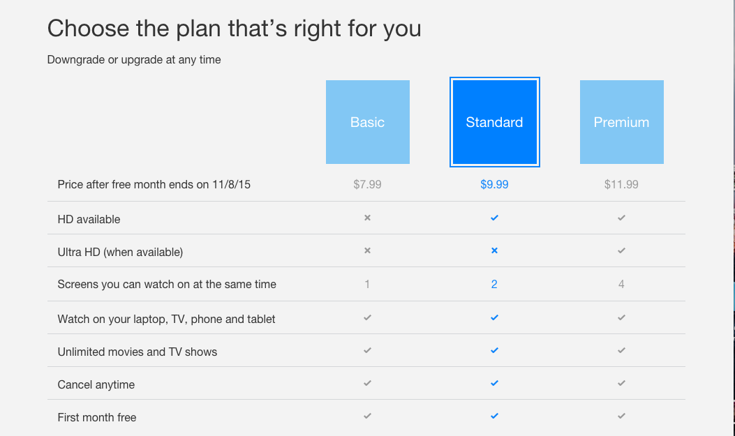This screenshot has height=436, width=735.
Task: Click Standard's First month free checkmark
Action: coord(494,416)
